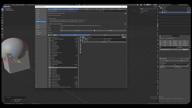
Task: Open Set Origin Type dropdown
Action: pyautogui.click(x=19, y=100)
